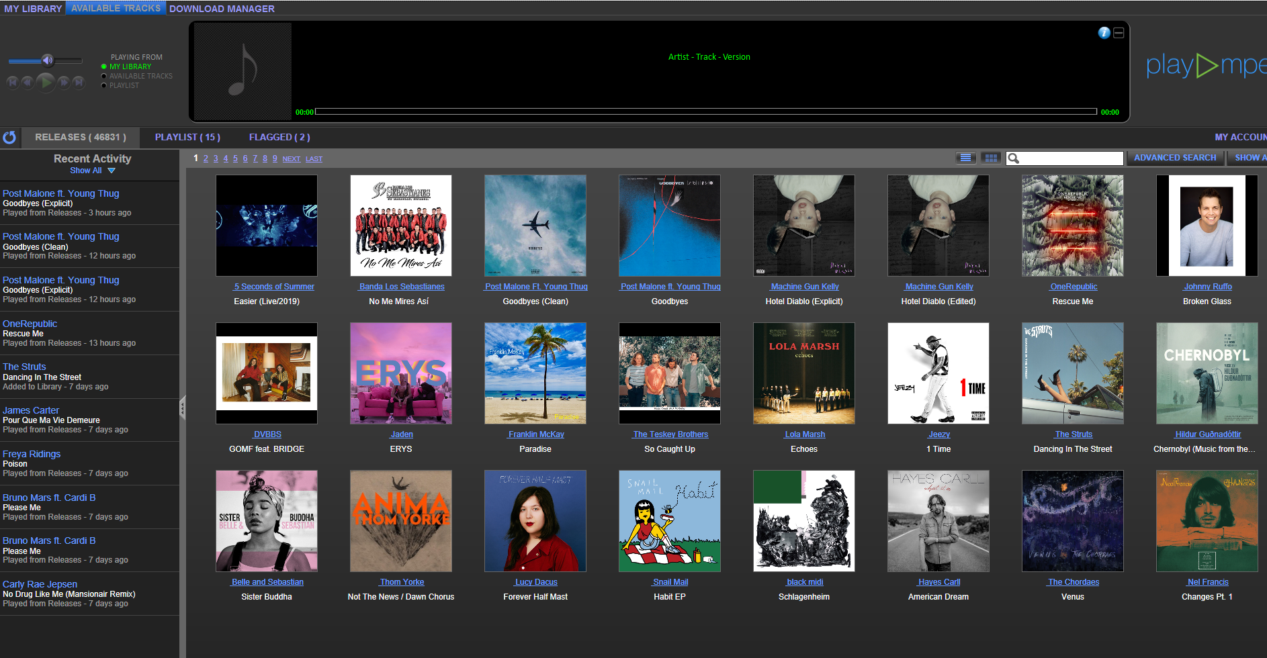The image size is (1267, 658).
Task: Open Freya Ridings in Recent Activity
Action: pos(32,454)
